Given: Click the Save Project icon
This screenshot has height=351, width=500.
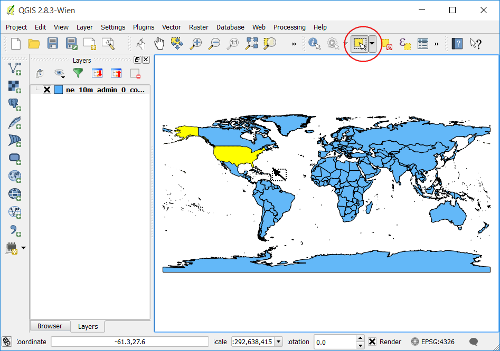Looking at the screenshot, I should click(x=53, y=44).
